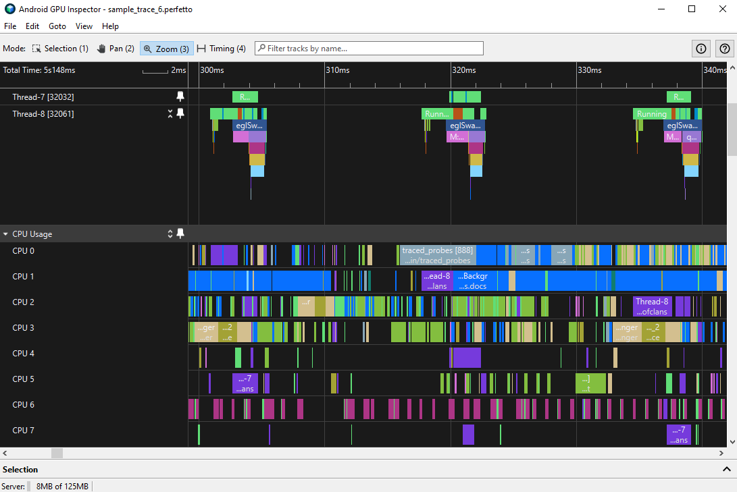The height and width of the screenshot is (492, 737).
Task: Pin the Thread-8 track
Action: pyautogui.click(x=180, y=113)
